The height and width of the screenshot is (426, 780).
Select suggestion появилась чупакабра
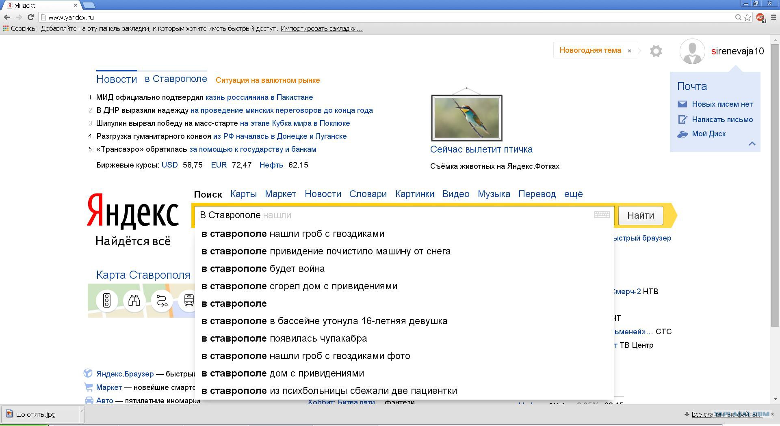[x=404, y=338]
